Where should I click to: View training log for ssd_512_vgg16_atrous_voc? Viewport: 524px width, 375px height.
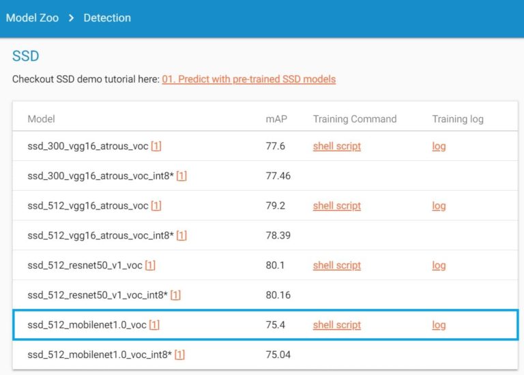[x=439, y=206]
